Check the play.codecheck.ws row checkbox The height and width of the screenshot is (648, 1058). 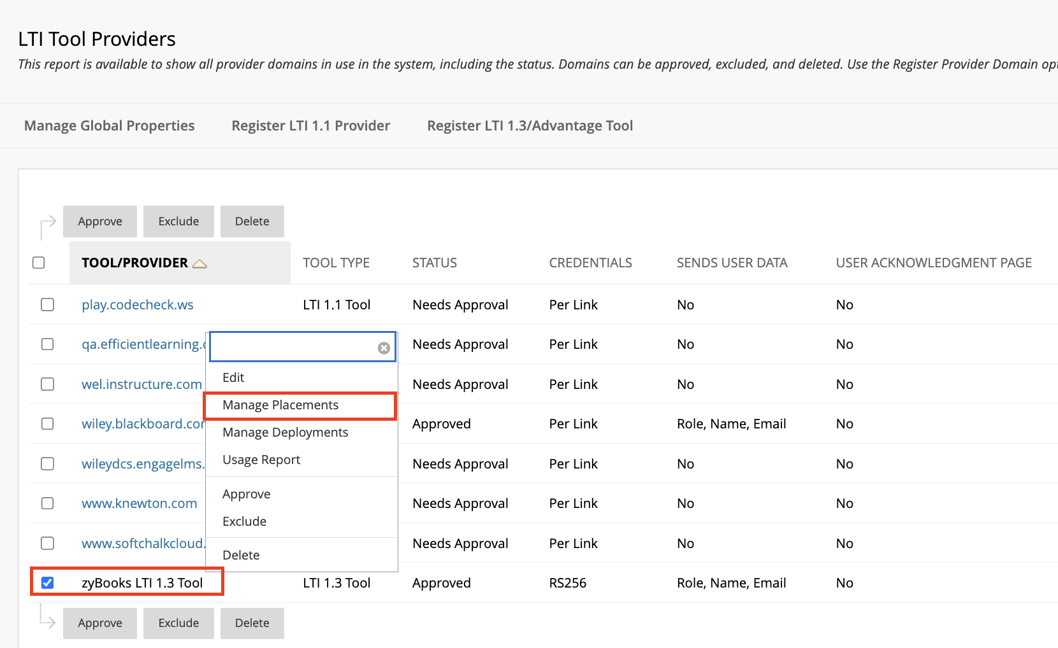[x=47, y=304]
